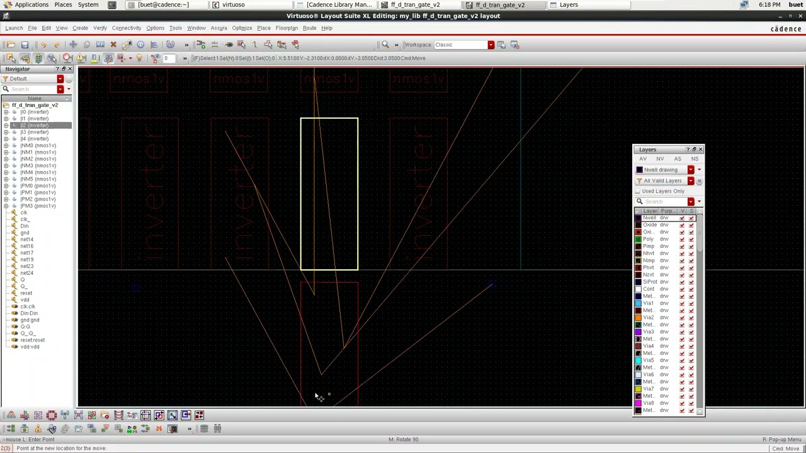The width and height of the screenshot is (806, 453).
Task: Click the AV all visible button
Action: coord(643,159)
